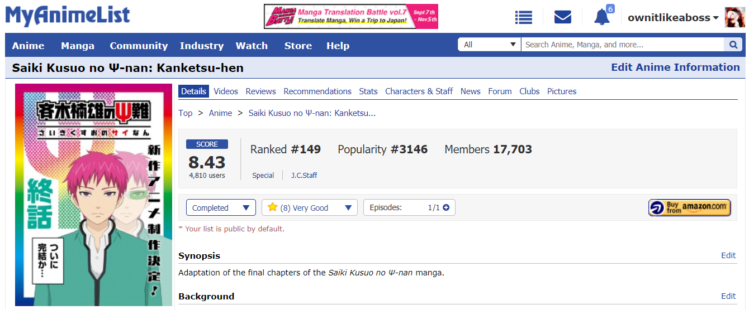
Task: Open the Community menu in navigation bar
Action: tap(139, 46)
